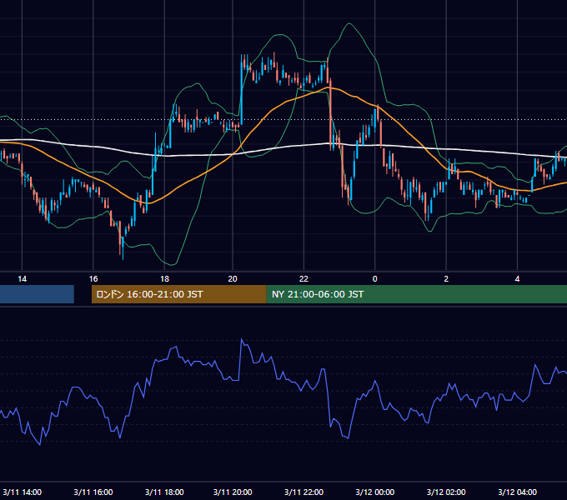The width and height of the screenshot is (567, 500).
Task: Click the '3/11 14:00' date label
Action: [22, 492]
